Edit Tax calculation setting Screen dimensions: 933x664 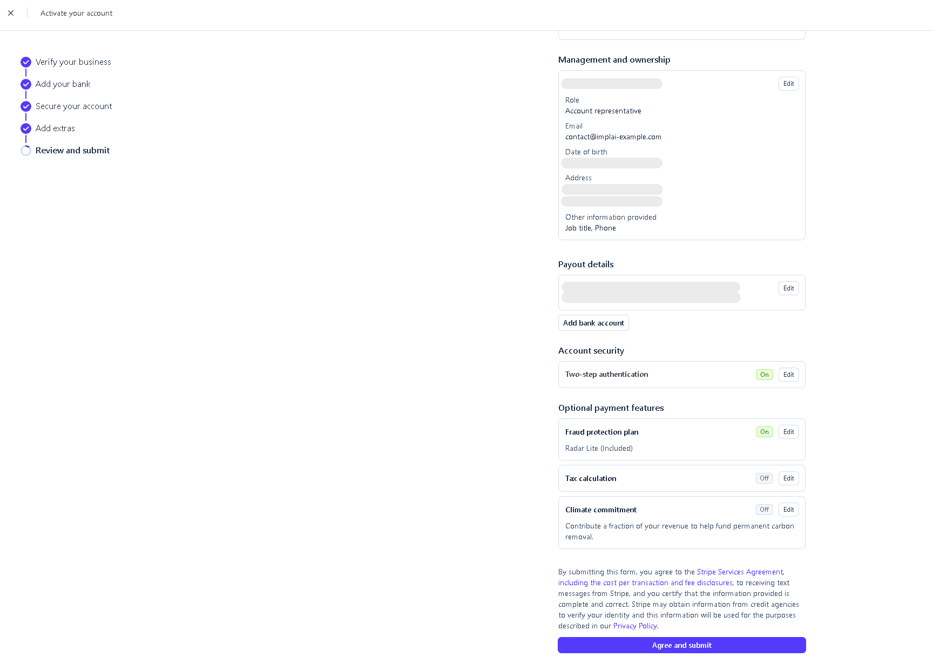pyautogui.click(x=788, y=478)
